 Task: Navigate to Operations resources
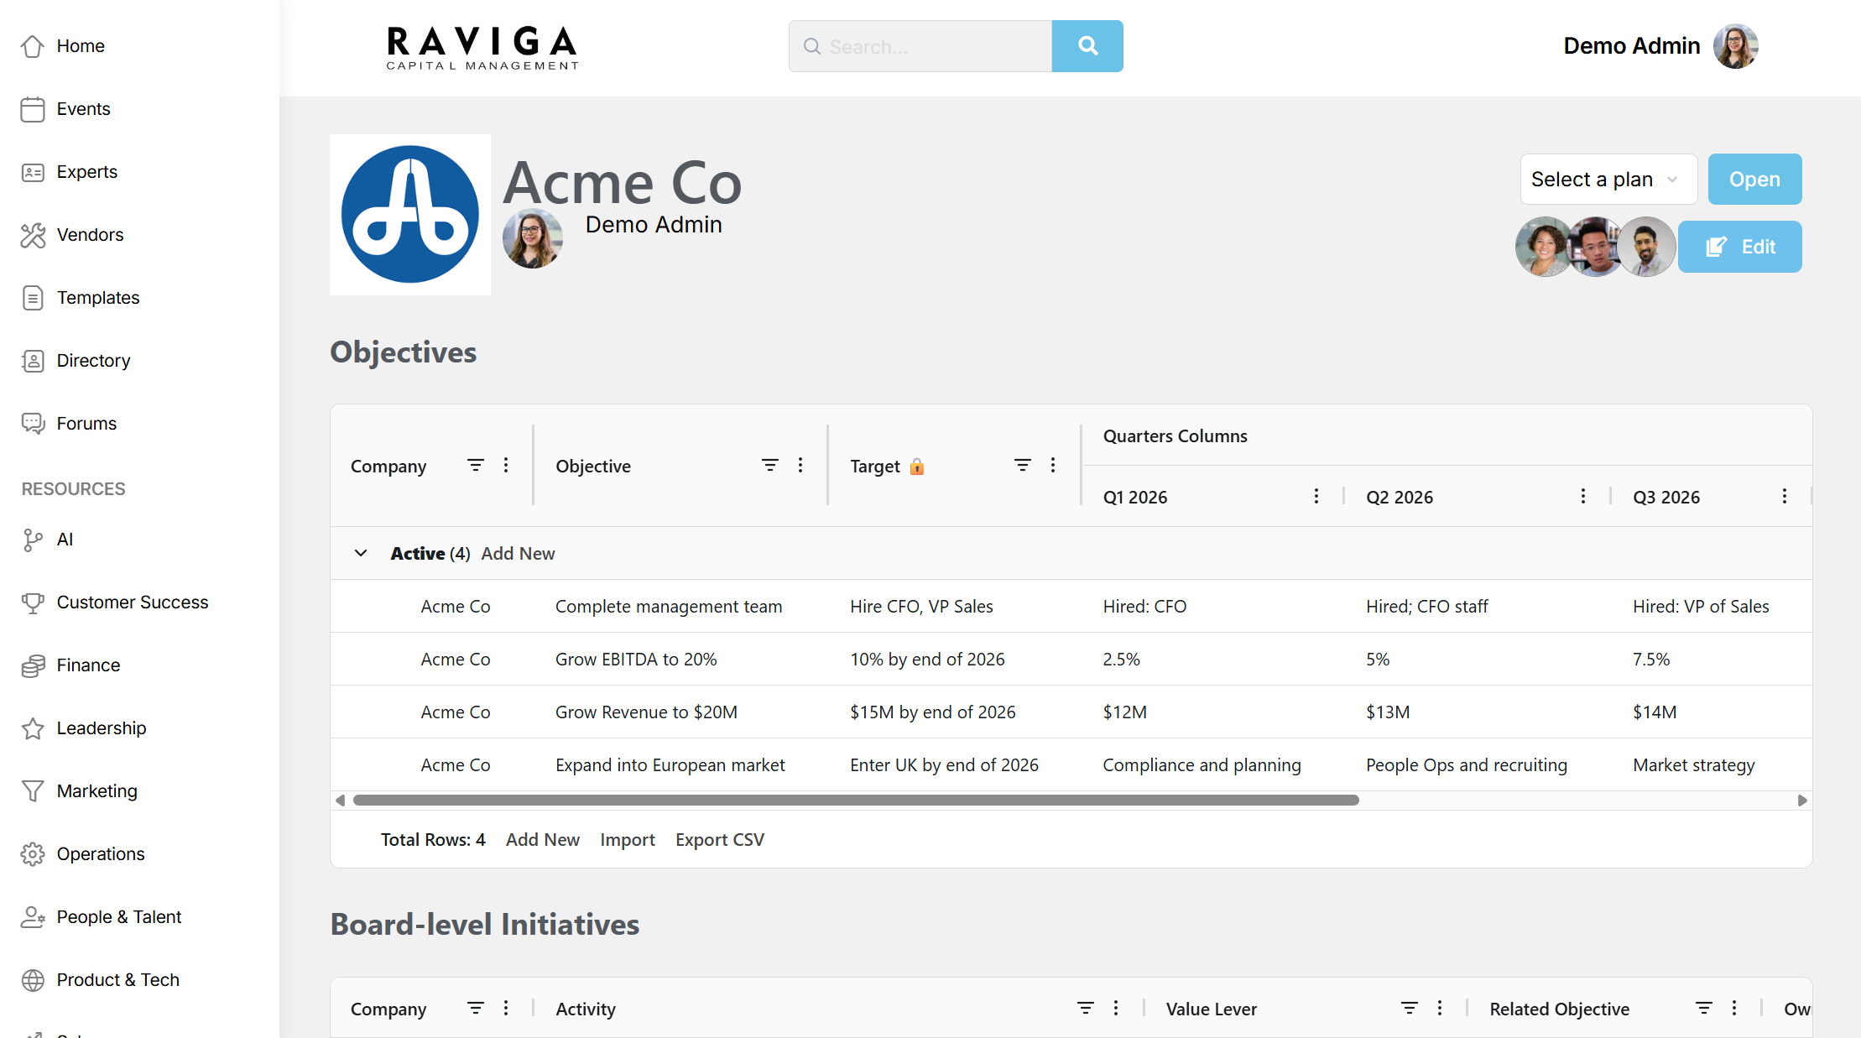[x=101, y=854]
